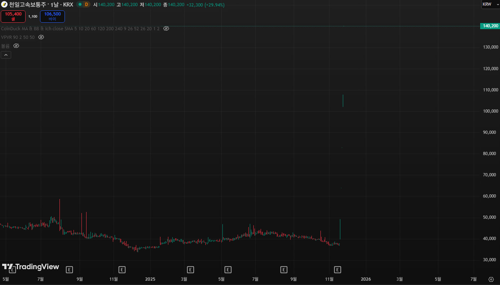Image resolution: width=500 pixels, height=285 pixels.
Task: Click the 종 140,200 close value
Action: coord(174,5)
